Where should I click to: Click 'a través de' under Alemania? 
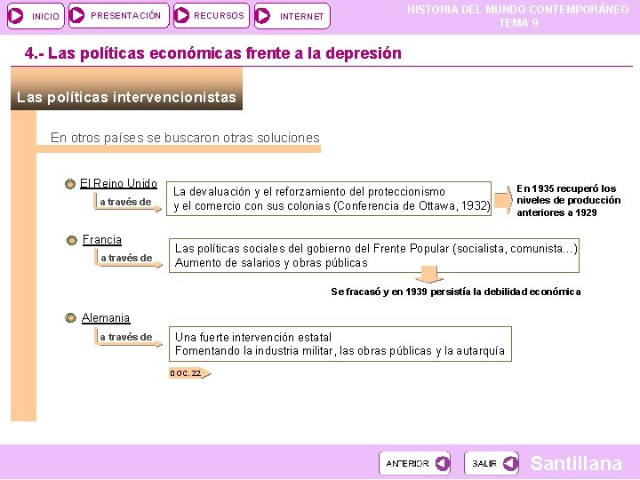126,337
